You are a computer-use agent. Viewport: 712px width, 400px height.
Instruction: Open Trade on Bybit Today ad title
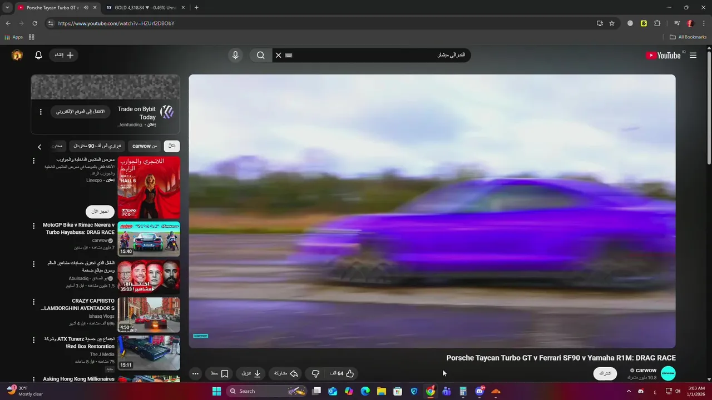(137, 113)
